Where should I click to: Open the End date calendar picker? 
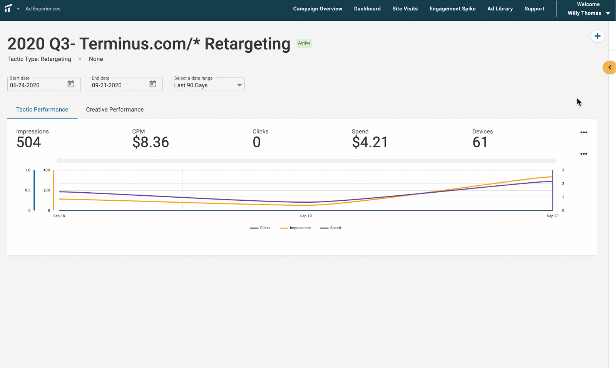153,84
